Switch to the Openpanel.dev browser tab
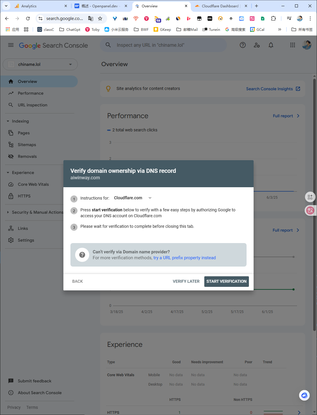Viewport: 317px width, 415px height. (101, 6)
